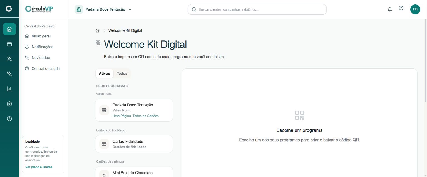
Task: Click the Escolha um programa message
Action: pos(300,130)
